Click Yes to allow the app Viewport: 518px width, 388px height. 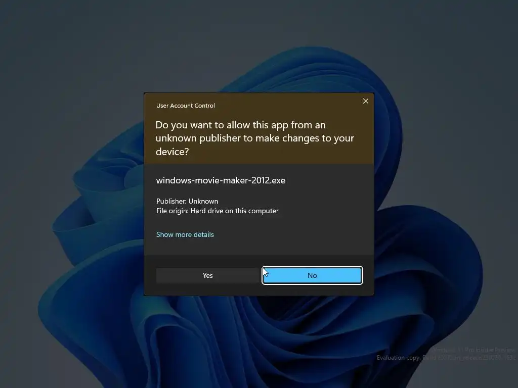click(208, 275)
